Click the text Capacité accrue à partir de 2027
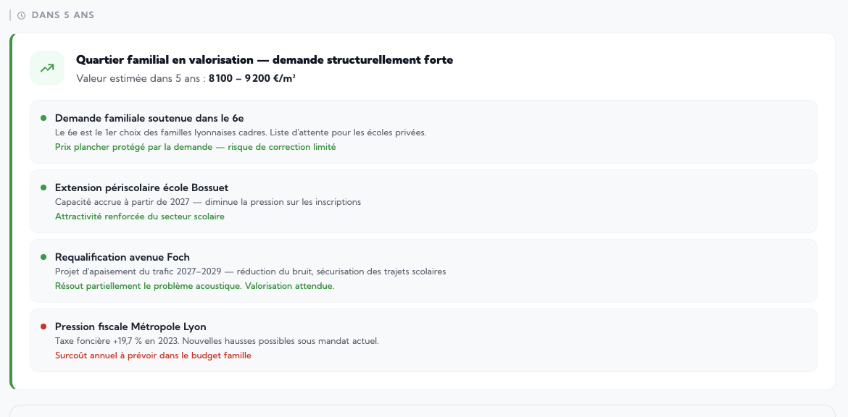 point(208,202)
